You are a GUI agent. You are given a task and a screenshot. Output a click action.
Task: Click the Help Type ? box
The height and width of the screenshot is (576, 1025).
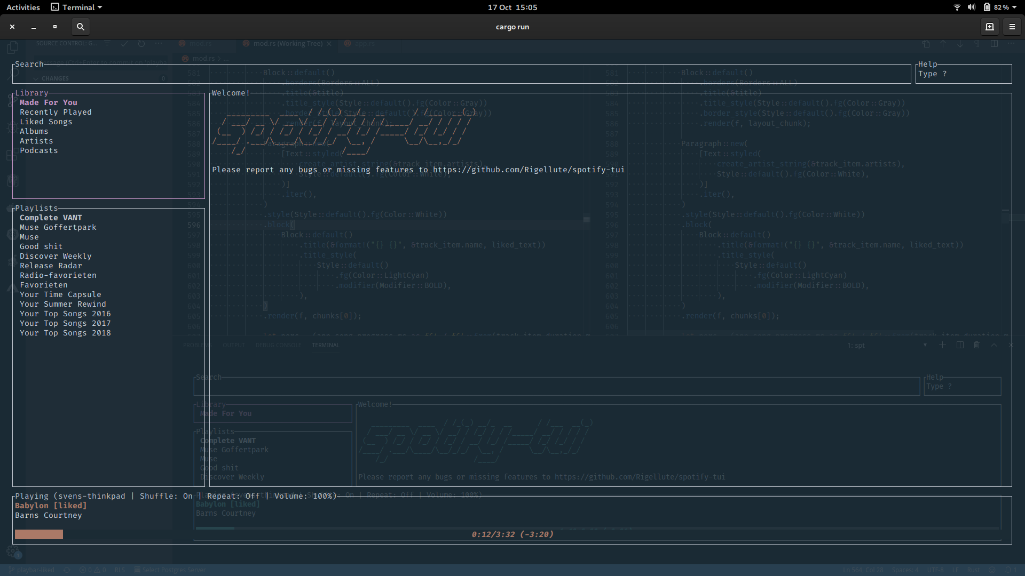tap(963, 74)
